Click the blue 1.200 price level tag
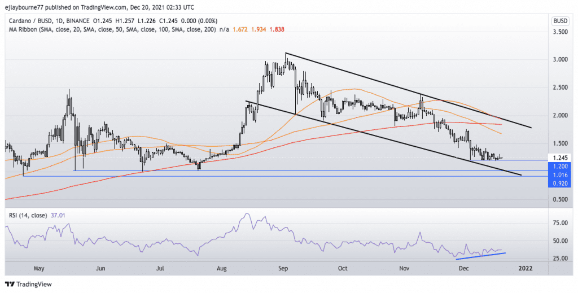 pos(560,167)
